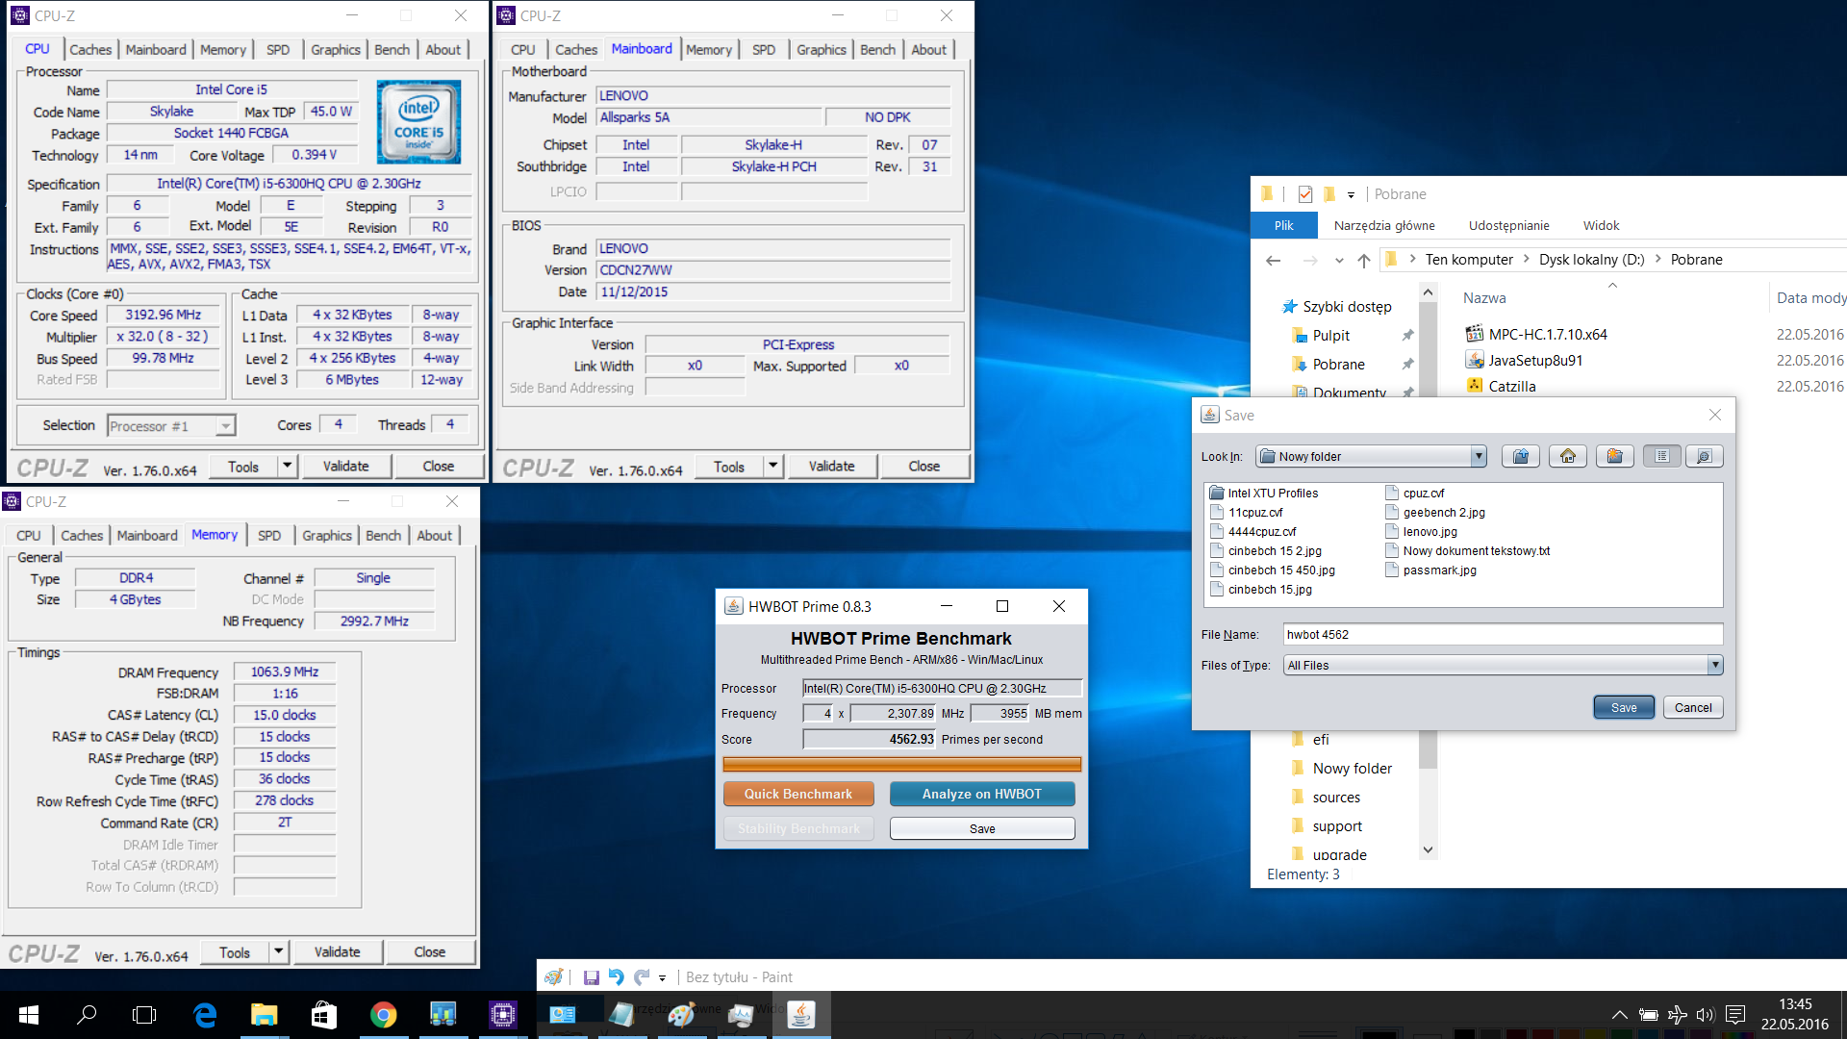
Task: Click Ten komputer in Explorer address breadcrumb
Action: [x=1468, y=260]
